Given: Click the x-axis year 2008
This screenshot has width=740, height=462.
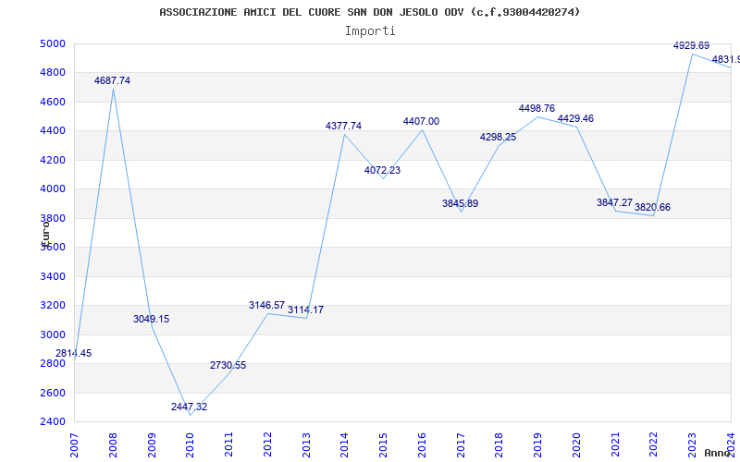Looking at the screenshot, I should click(113, 445).
